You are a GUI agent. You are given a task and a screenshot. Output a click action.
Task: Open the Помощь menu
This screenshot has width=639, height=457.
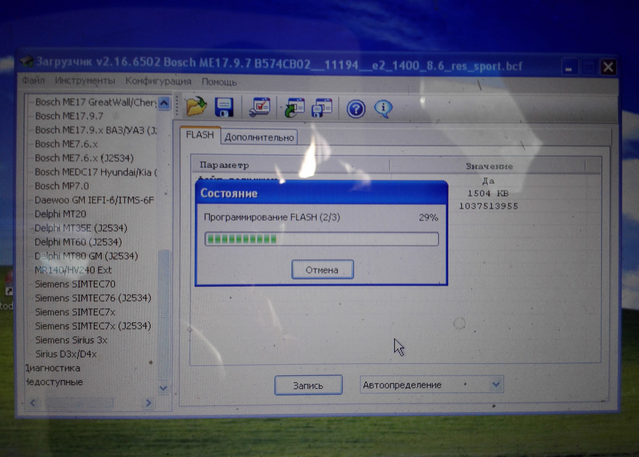pos(219,82)
